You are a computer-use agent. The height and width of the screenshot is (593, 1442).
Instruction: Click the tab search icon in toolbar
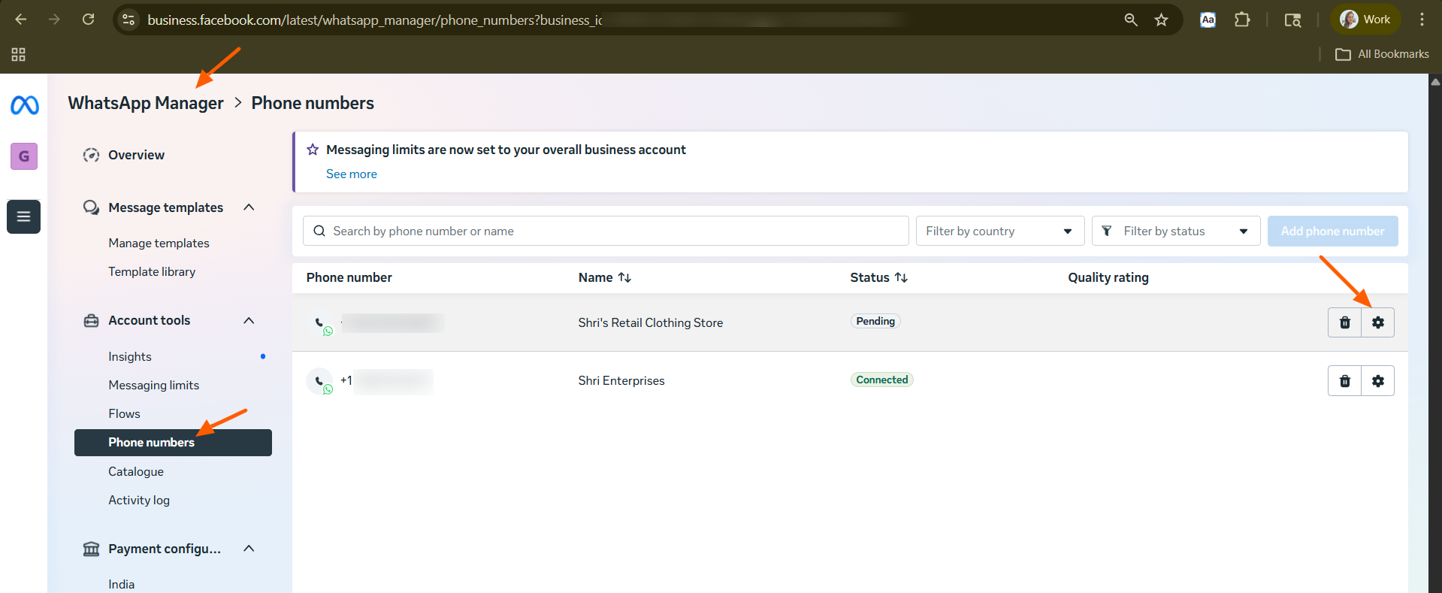click(x=1292, y=20)
